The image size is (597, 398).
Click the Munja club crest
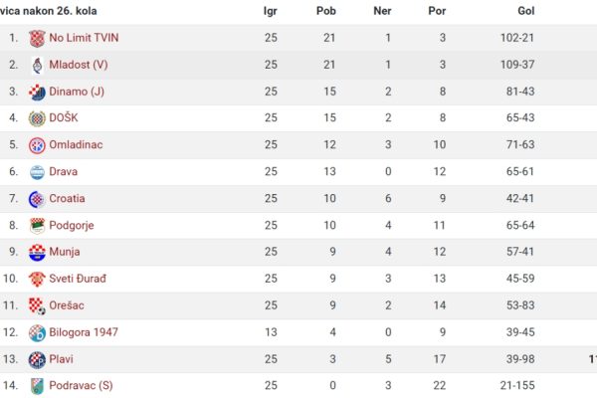pyautogui.click(x=37, y=253)
